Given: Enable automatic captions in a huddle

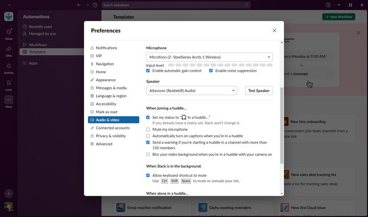Looking at the screenshot, I should pyautogui.click(x=148, y=136).
